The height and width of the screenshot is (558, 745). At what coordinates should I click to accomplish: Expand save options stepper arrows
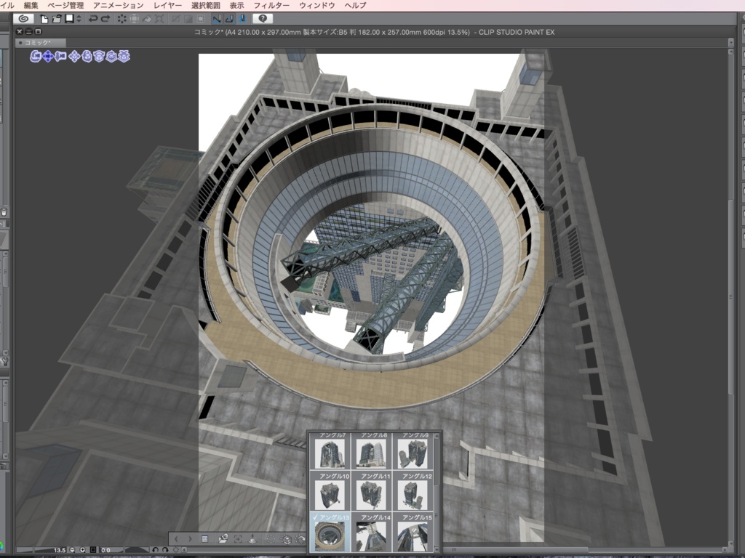79,19
